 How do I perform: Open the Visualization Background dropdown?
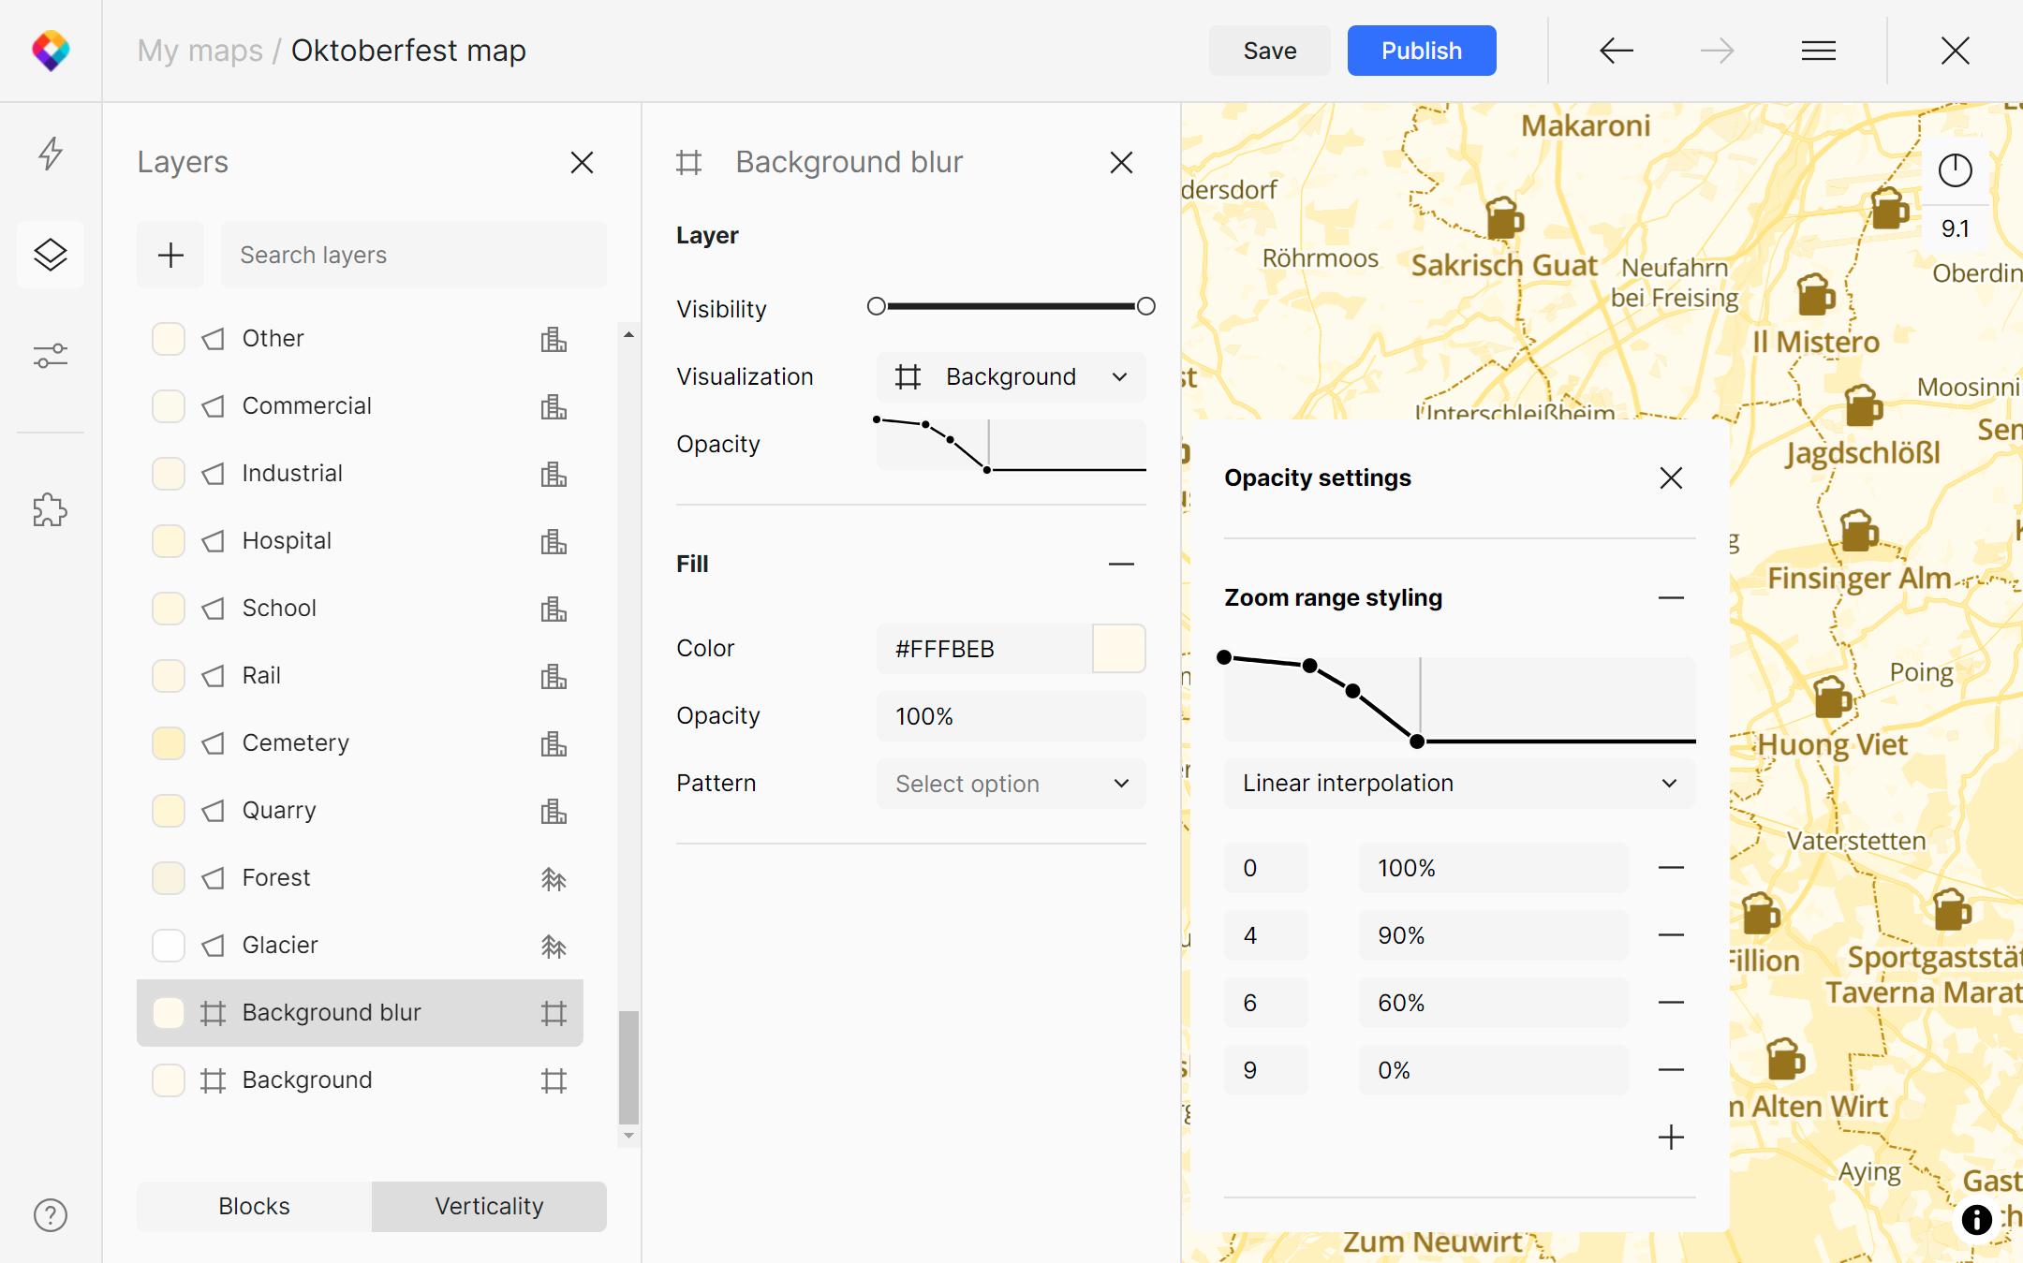pos(1011,376)
